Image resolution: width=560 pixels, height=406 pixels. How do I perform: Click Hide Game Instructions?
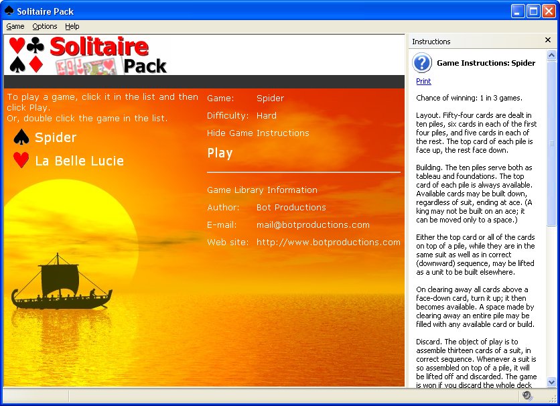coord(258,133)
